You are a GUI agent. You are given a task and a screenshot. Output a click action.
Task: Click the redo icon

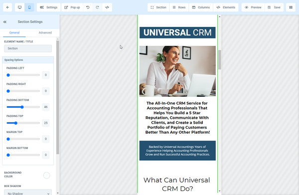tap(97, 7)
